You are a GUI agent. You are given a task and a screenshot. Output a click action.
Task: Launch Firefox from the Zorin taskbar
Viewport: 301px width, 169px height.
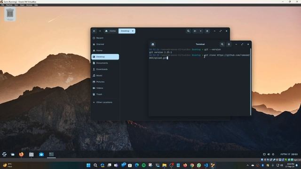(21, 154)
